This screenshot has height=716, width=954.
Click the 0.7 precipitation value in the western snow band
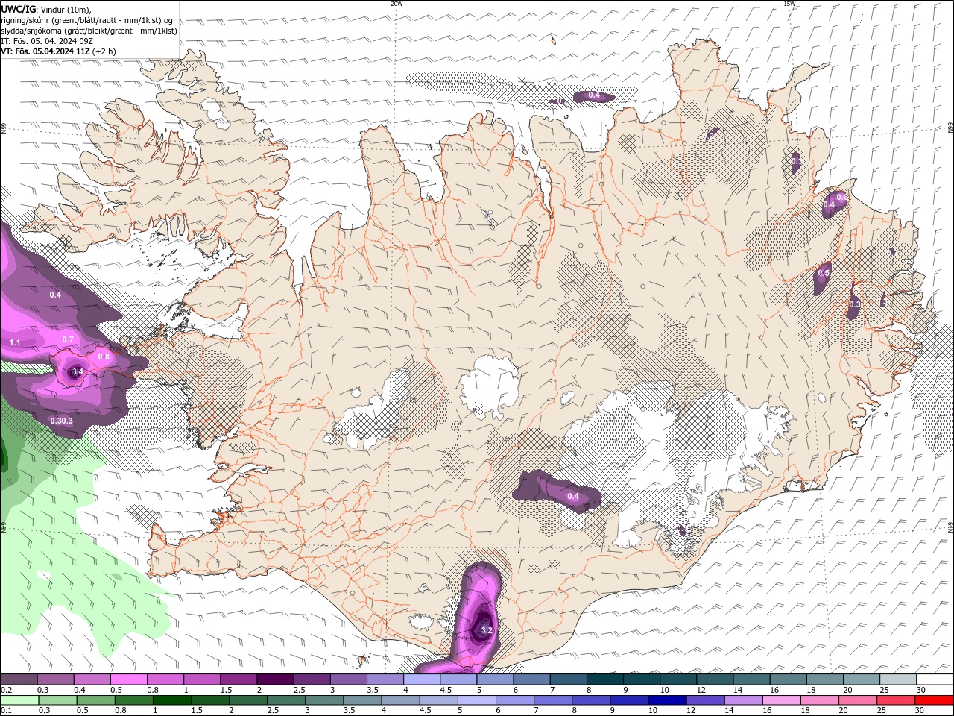pos(68,339)
